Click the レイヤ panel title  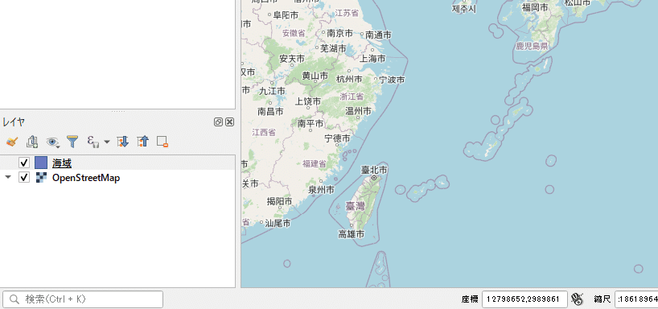pyautogui.click(x=14, y=122)
